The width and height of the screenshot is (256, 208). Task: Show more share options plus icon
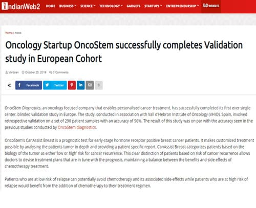(99, 85)
